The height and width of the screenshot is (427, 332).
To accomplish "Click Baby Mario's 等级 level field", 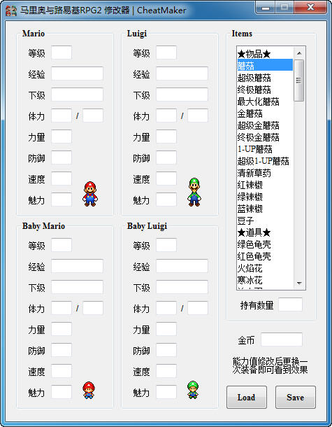I will coord(62,245).
